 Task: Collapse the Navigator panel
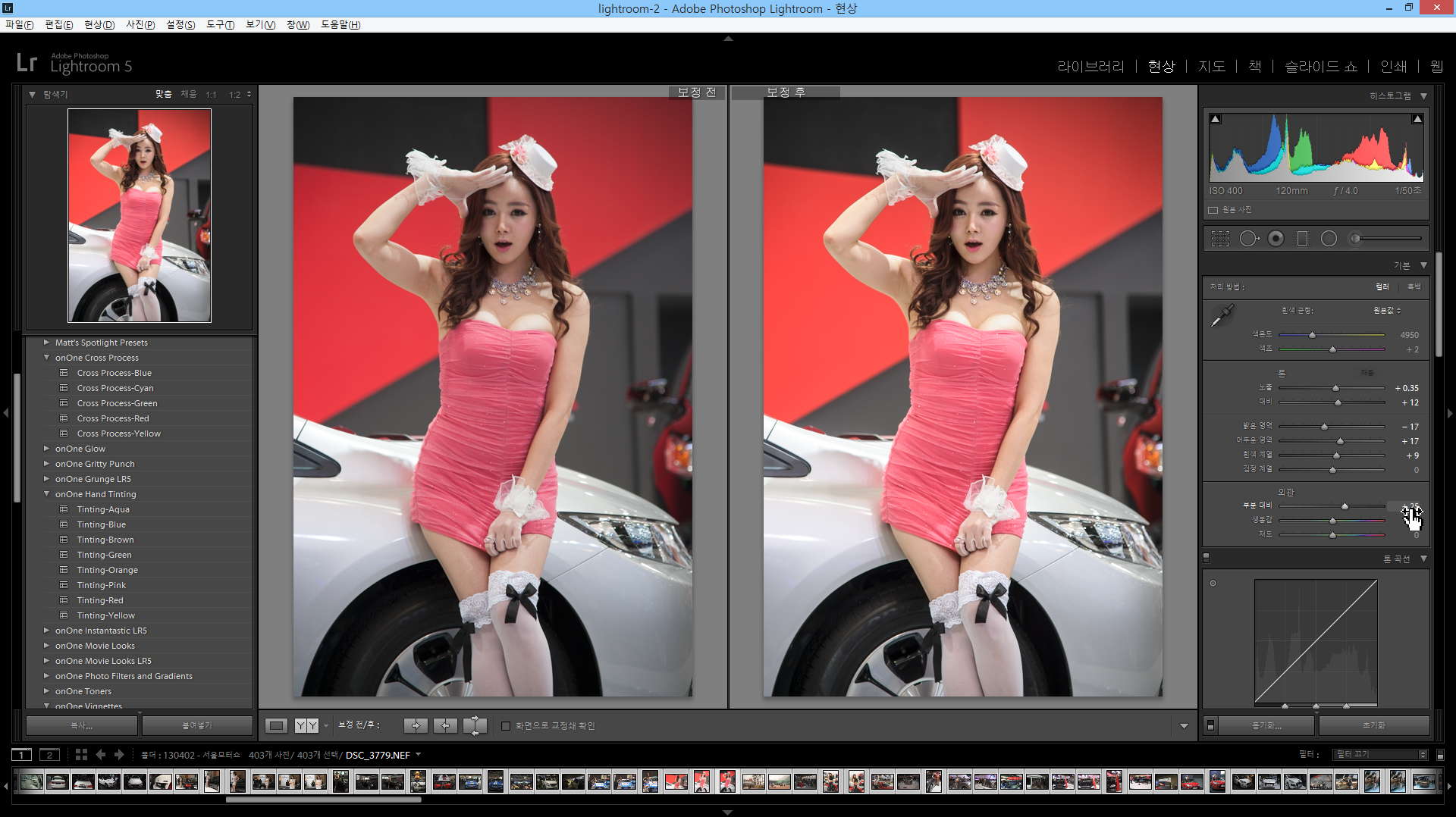[32, 95]
